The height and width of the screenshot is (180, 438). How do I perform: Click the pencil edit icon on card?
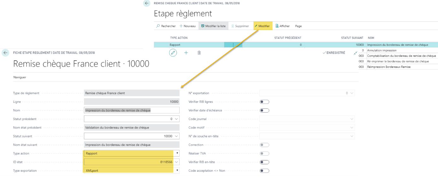click(x=173, y=53)
